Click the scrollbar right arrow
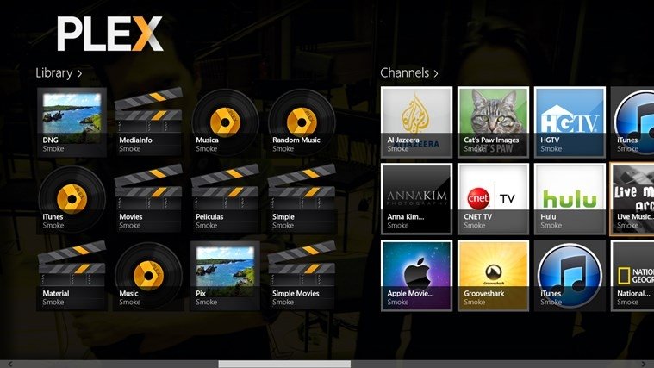The height and width of the screenshot is (368, 654). pyautogui.click(x=644, y=365)
